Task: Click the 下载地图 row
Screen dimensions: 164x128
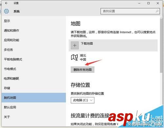Action: [113, 45]
